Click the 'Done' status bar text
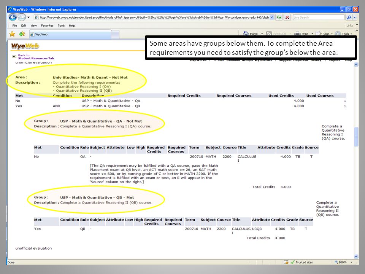The image size is (365, 274). tap(11, 262)
